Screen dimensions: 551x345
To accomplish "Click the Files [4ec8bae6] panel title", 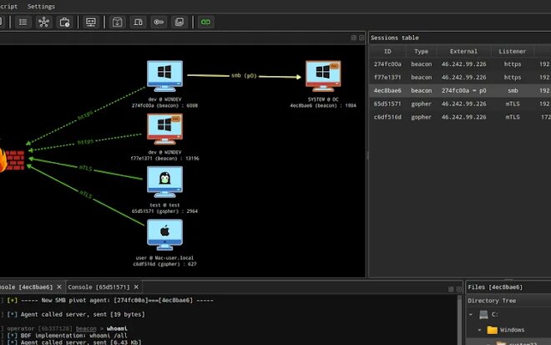I will pyautogui.click(x=495, y=287).
